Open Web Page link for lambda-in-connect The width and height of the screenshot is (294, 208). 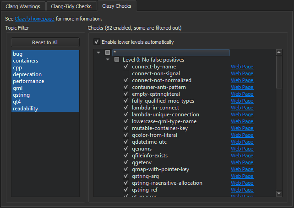click(242, 108)
